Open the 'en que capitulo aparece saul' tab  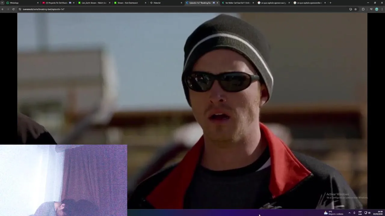(x=273, y=3)
